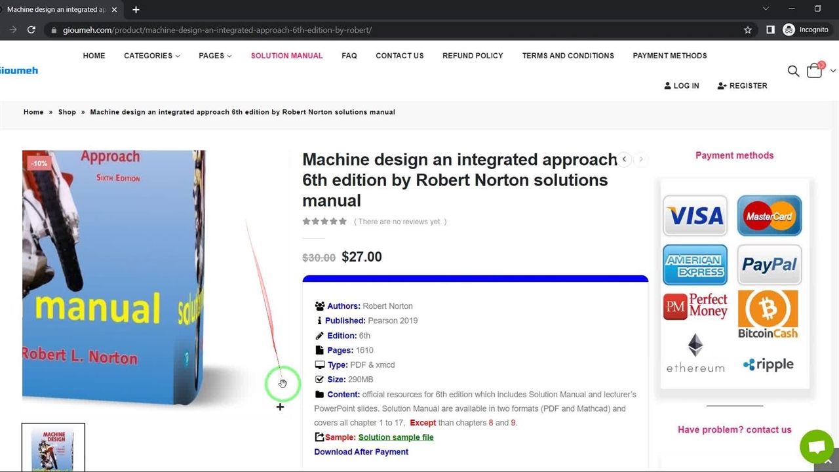
Task: Go forward in browser history
Action: coord(12,29)
